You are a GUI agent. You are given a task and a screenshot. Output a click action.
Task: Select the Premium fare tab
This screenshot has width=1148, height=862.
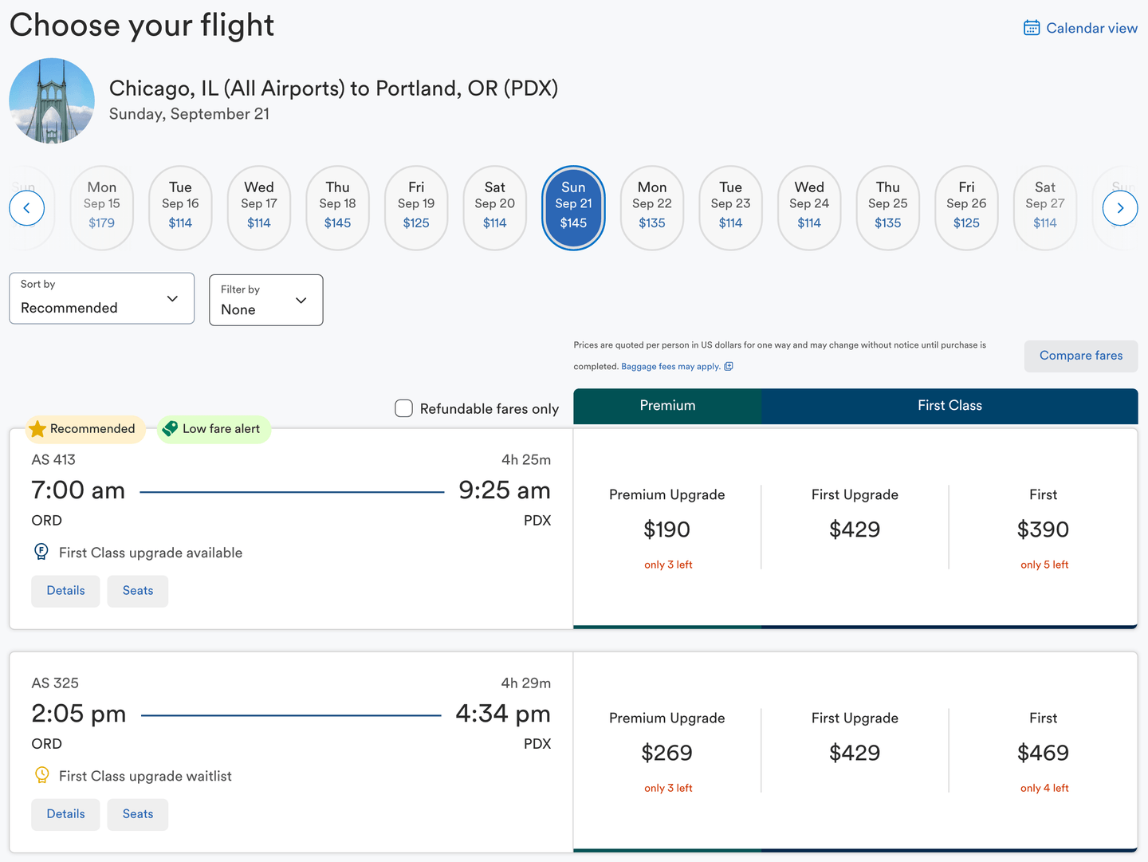[x=667, y=406]
